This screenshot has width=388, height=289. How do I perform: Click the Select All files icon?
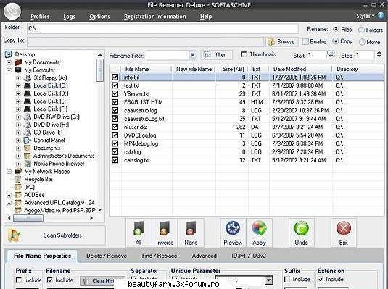tap(139, 228)
